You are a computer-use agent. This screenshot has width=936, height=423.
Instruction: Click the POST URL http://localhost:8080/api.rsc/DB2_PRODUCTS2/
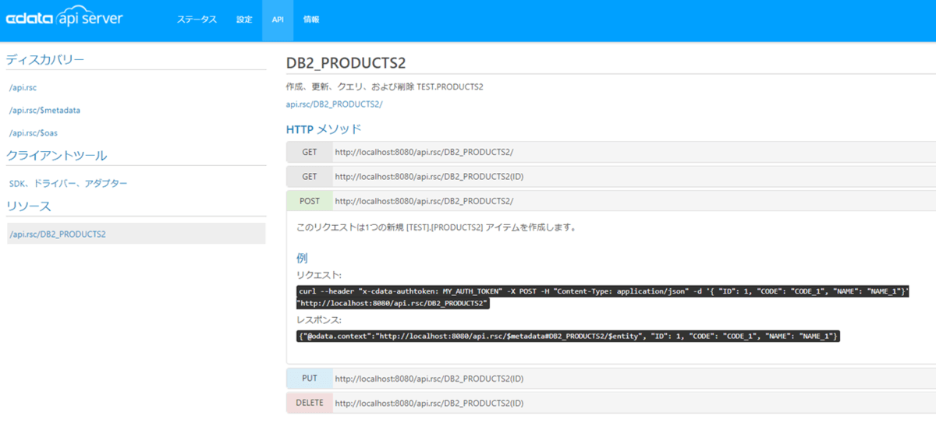pyautogui.click(x=424, y=201)
